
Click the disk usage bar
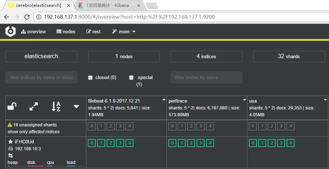(36, 166)
